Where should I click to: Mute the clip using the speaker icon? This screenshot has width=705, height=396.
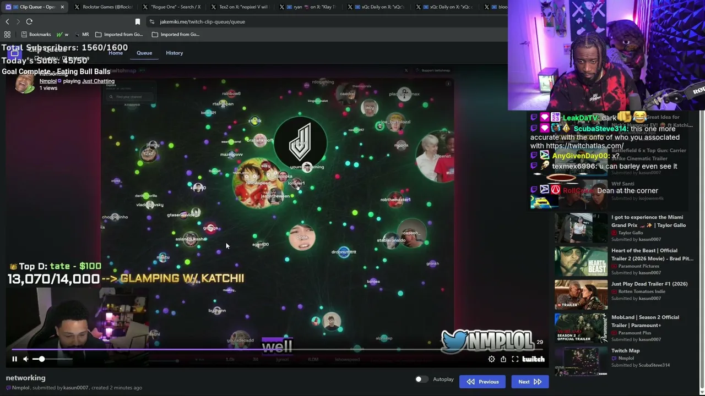(25, 359)
